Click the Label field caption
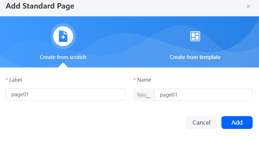The height and width of the screenshot is (141, 259). 16,80
